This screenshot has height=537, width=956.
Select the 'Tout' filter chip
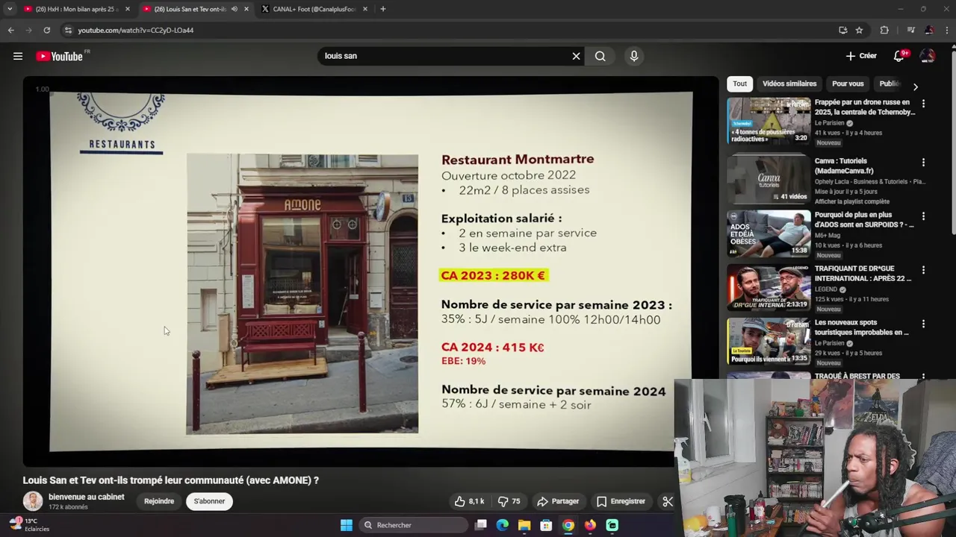point(739,84)
